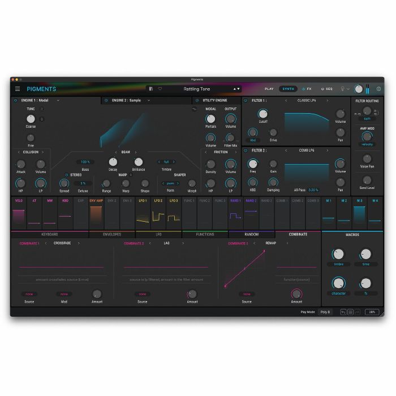Toggle Engine 2 power button

coord(106,101)
